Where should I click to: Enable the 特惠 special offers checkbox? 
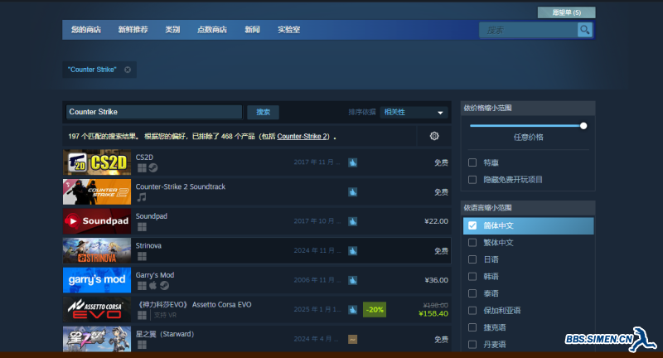click(472, 162)
